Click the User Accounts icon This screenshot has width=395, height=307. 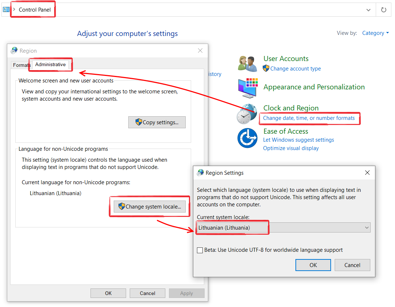(x=247, y=64)
